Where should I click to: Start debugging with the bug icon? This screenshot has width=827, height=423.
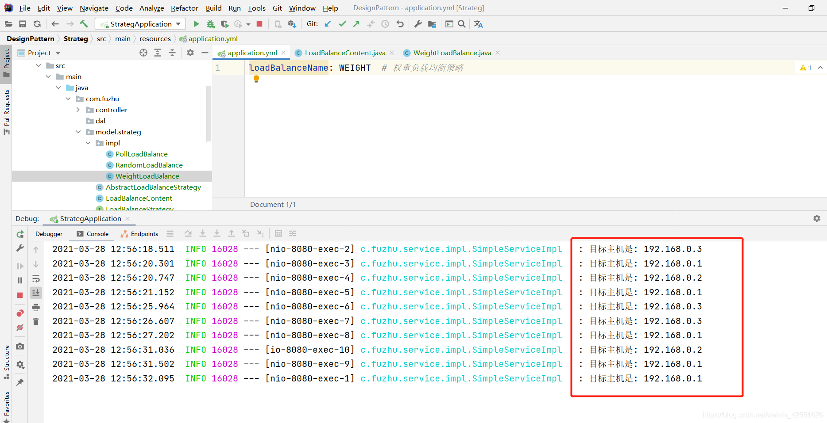pyautogui.click(x=211, y=24)
